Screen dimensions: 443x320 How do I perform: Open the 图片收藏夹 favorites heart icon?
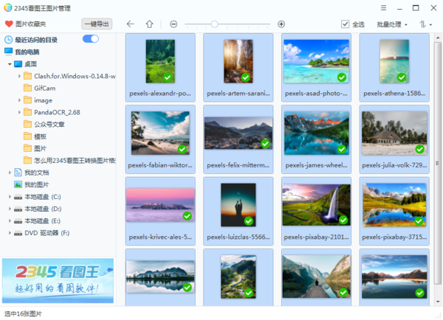click(x=8, y=24)
